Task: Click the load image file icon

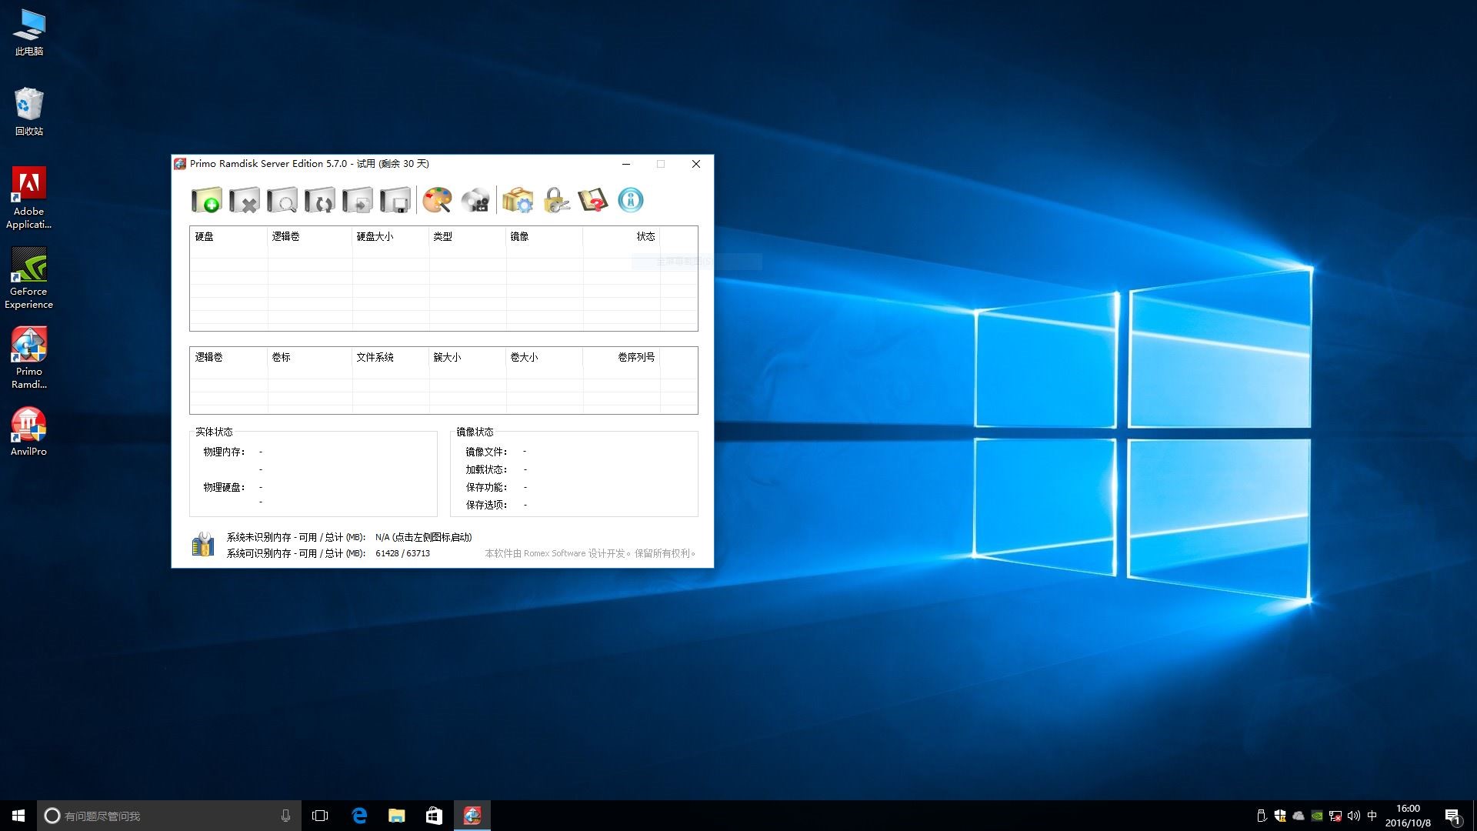Action: [358, 201]
